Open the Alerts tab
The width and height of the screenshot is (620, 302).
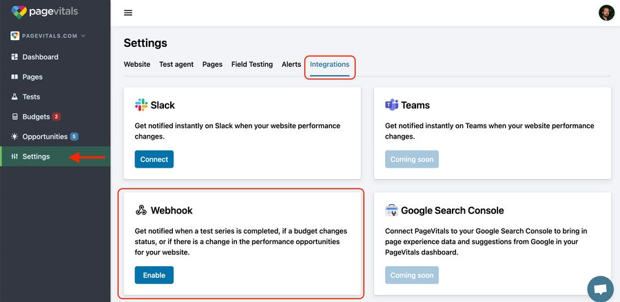[x=291, y=64]
